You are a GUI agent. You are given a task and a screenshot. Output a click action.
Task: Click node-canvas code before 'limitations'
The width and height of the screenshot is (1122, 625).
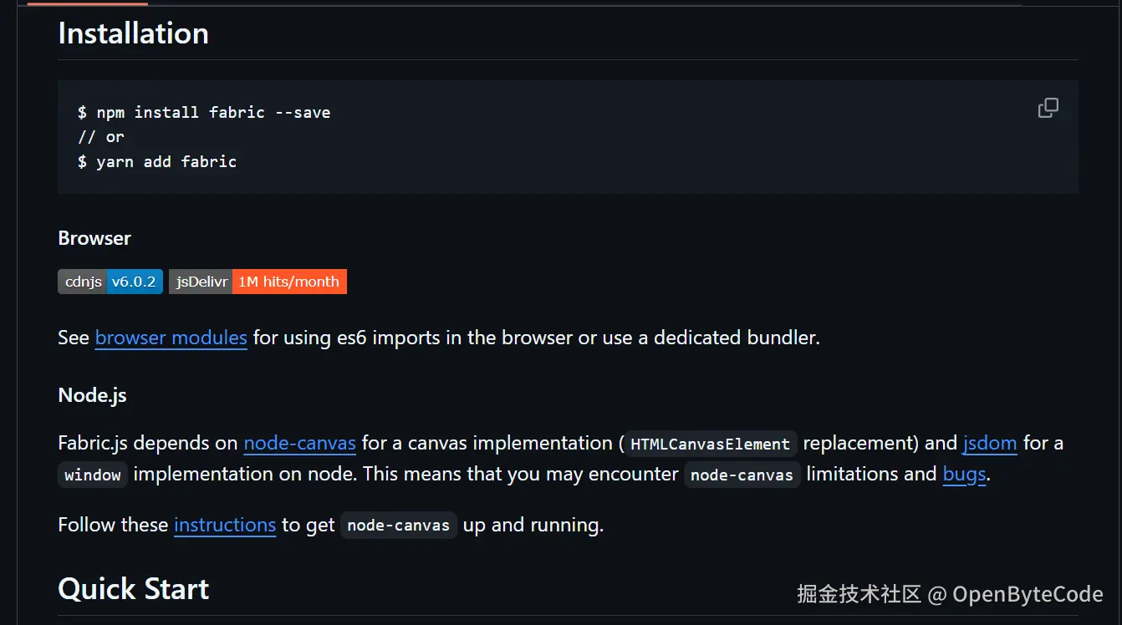[742, 475]
